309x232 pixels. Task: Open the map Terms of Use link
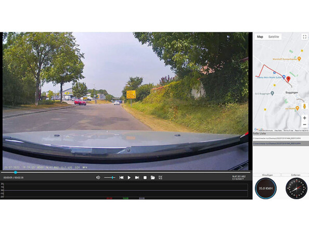click(x=288, y=131)
